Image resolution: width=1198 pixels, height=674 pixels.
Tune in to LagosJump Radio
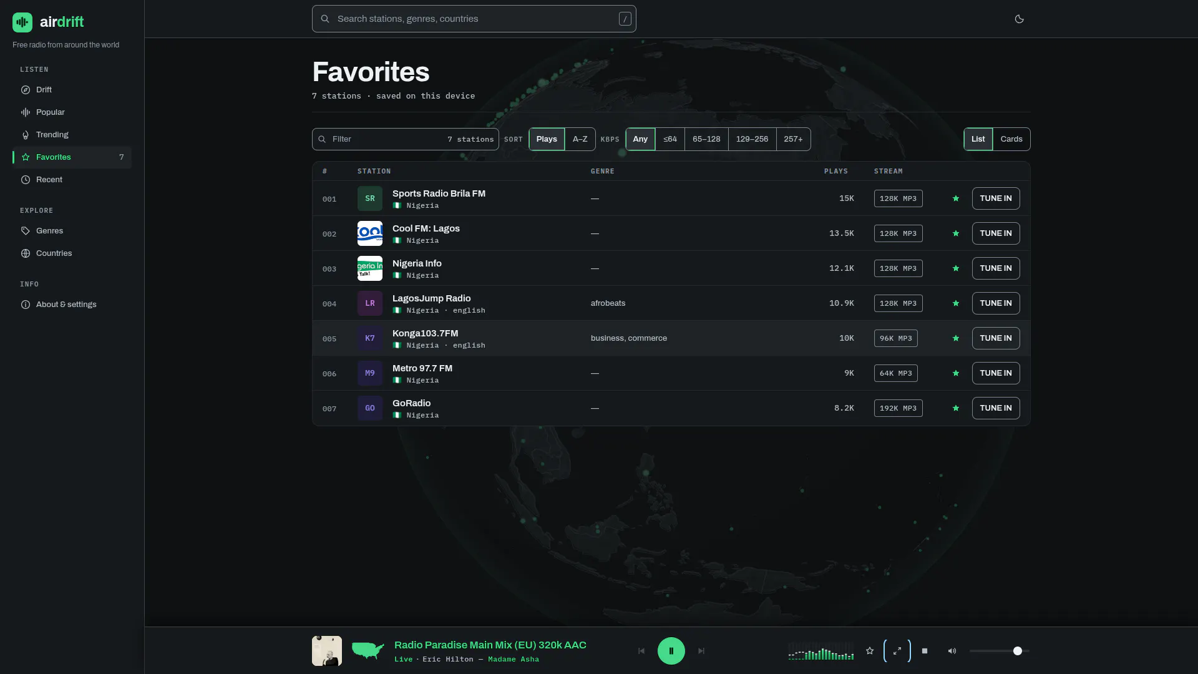pos(996,303)
